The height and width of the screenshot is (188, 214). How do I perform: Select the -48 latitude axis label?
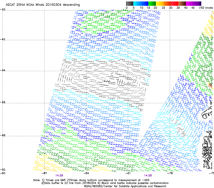pos(3,135)
